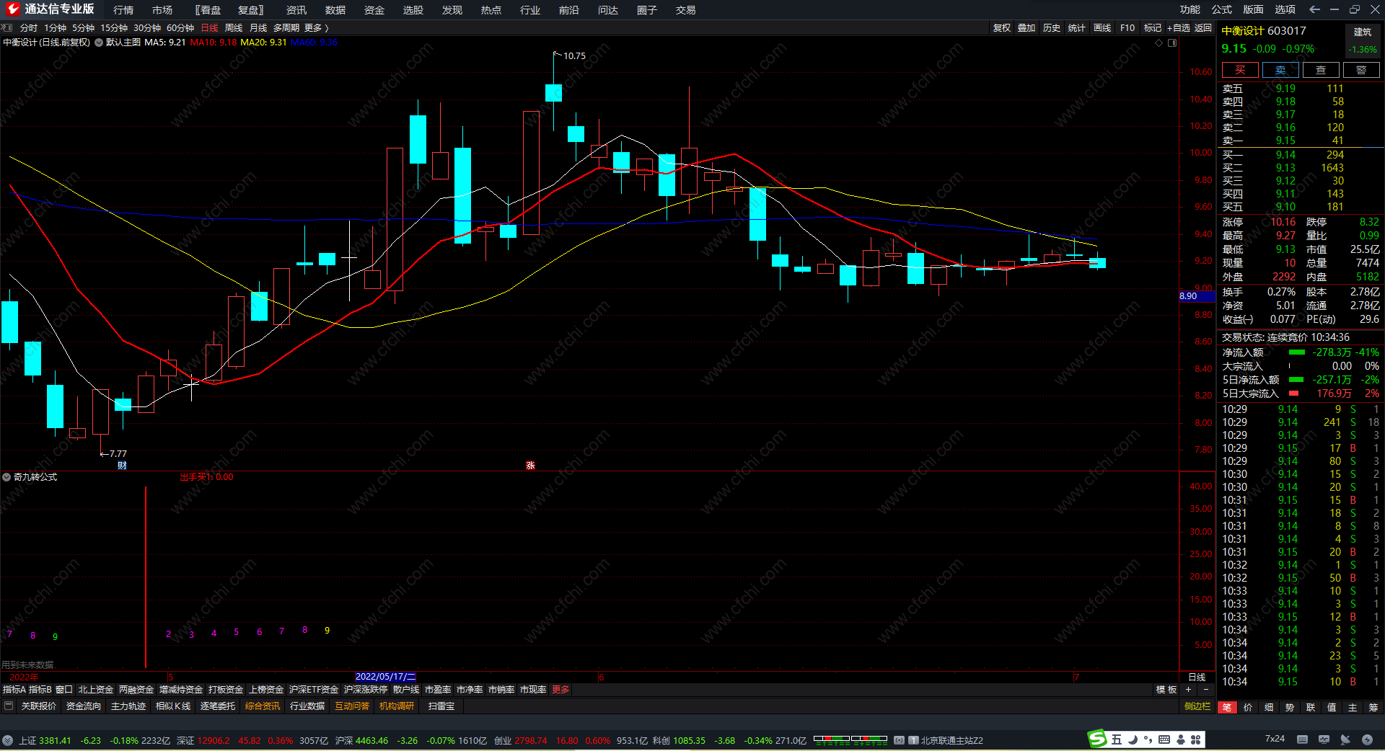Viewport: 1385px width, 751px height.
Task: Click the window icon left of 关联报价
Action: pos(9,706)
